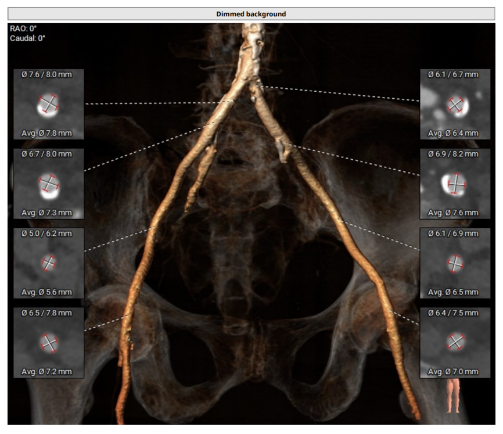Viewport: 503px width, 434px height.
Task: Open cross-section thumbnail with Avg. Ø 7.8 mm
Action: (x=49, y=104)
